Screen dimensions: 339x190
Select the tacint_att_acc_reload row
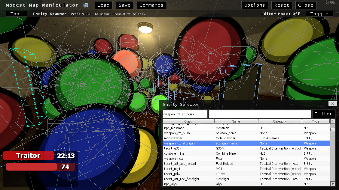[246, 164]
